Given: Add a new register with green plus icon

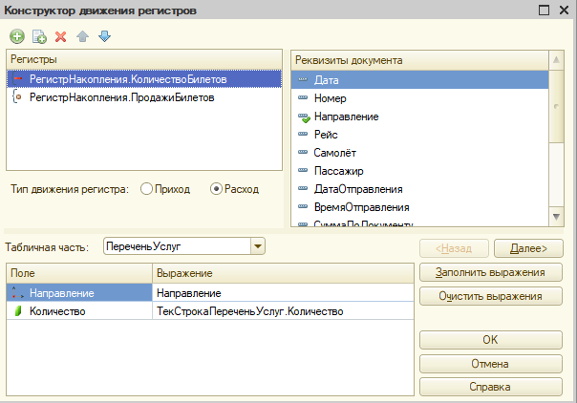Looking at the screenshot, I should [17, 36].
